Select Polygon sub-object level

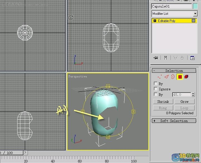click(180, 77)
